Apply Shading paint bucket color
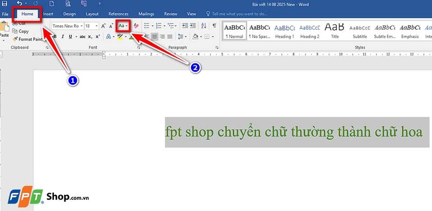The image size is (432, 211). 195,36
